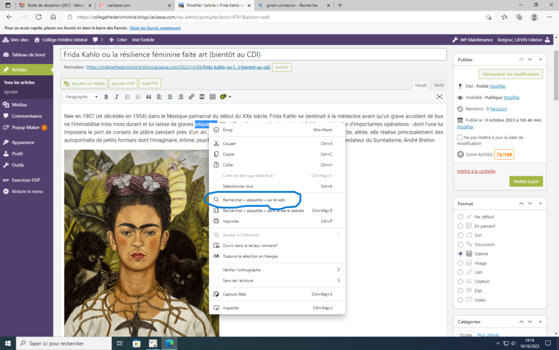Check 'Ne pas mettre à jour la date'
Screen dimensions: 559x350
460,137
